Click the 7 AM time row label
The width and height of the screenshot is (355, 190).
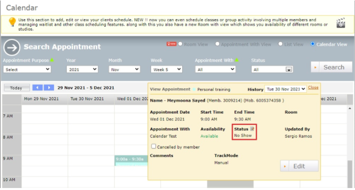click(8, 116)
